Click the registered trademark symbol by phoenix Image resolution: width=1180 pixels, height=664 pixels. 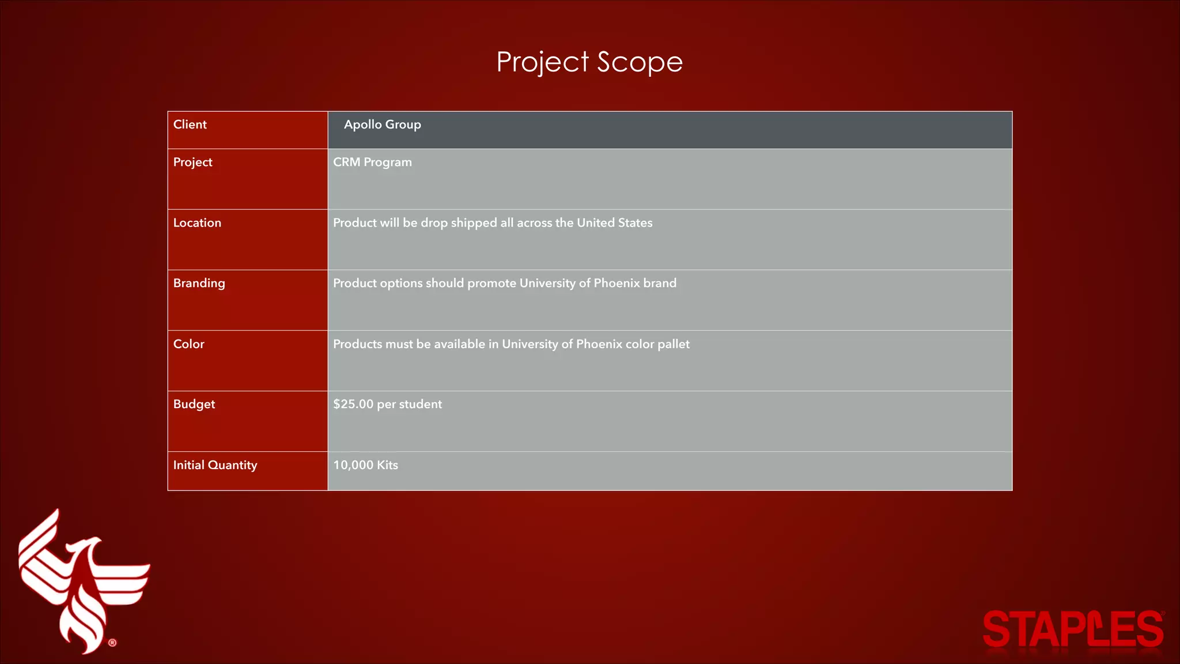pos(112,643)
